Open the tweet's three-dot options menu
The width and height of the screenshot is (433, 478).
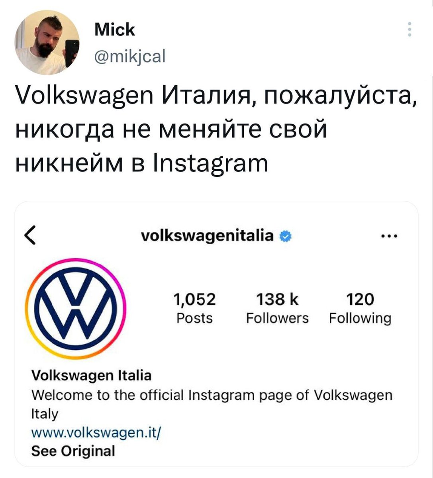click(x=410, y=30)
